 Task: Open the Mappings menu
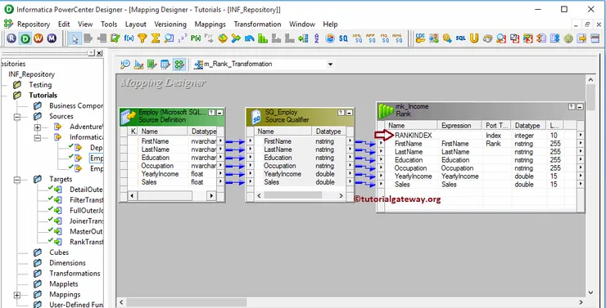210,25
